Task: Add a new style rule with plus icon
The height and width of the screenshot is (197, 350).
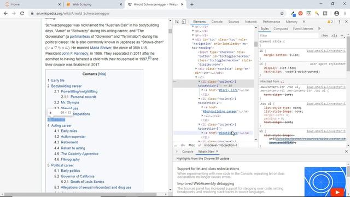Action: (342, 36)
